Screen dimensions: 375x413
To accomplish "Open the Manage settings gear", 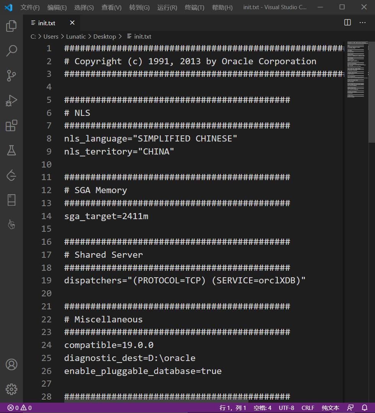I will click(x=11, y=389).
